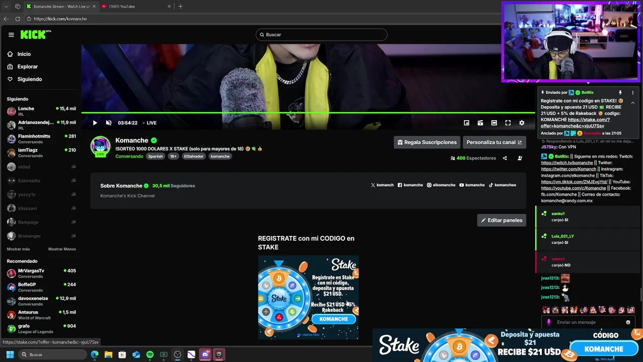Screen dimensions: 643x362
Task: Open recommended channel Antaurus
Action: [41, 315]
